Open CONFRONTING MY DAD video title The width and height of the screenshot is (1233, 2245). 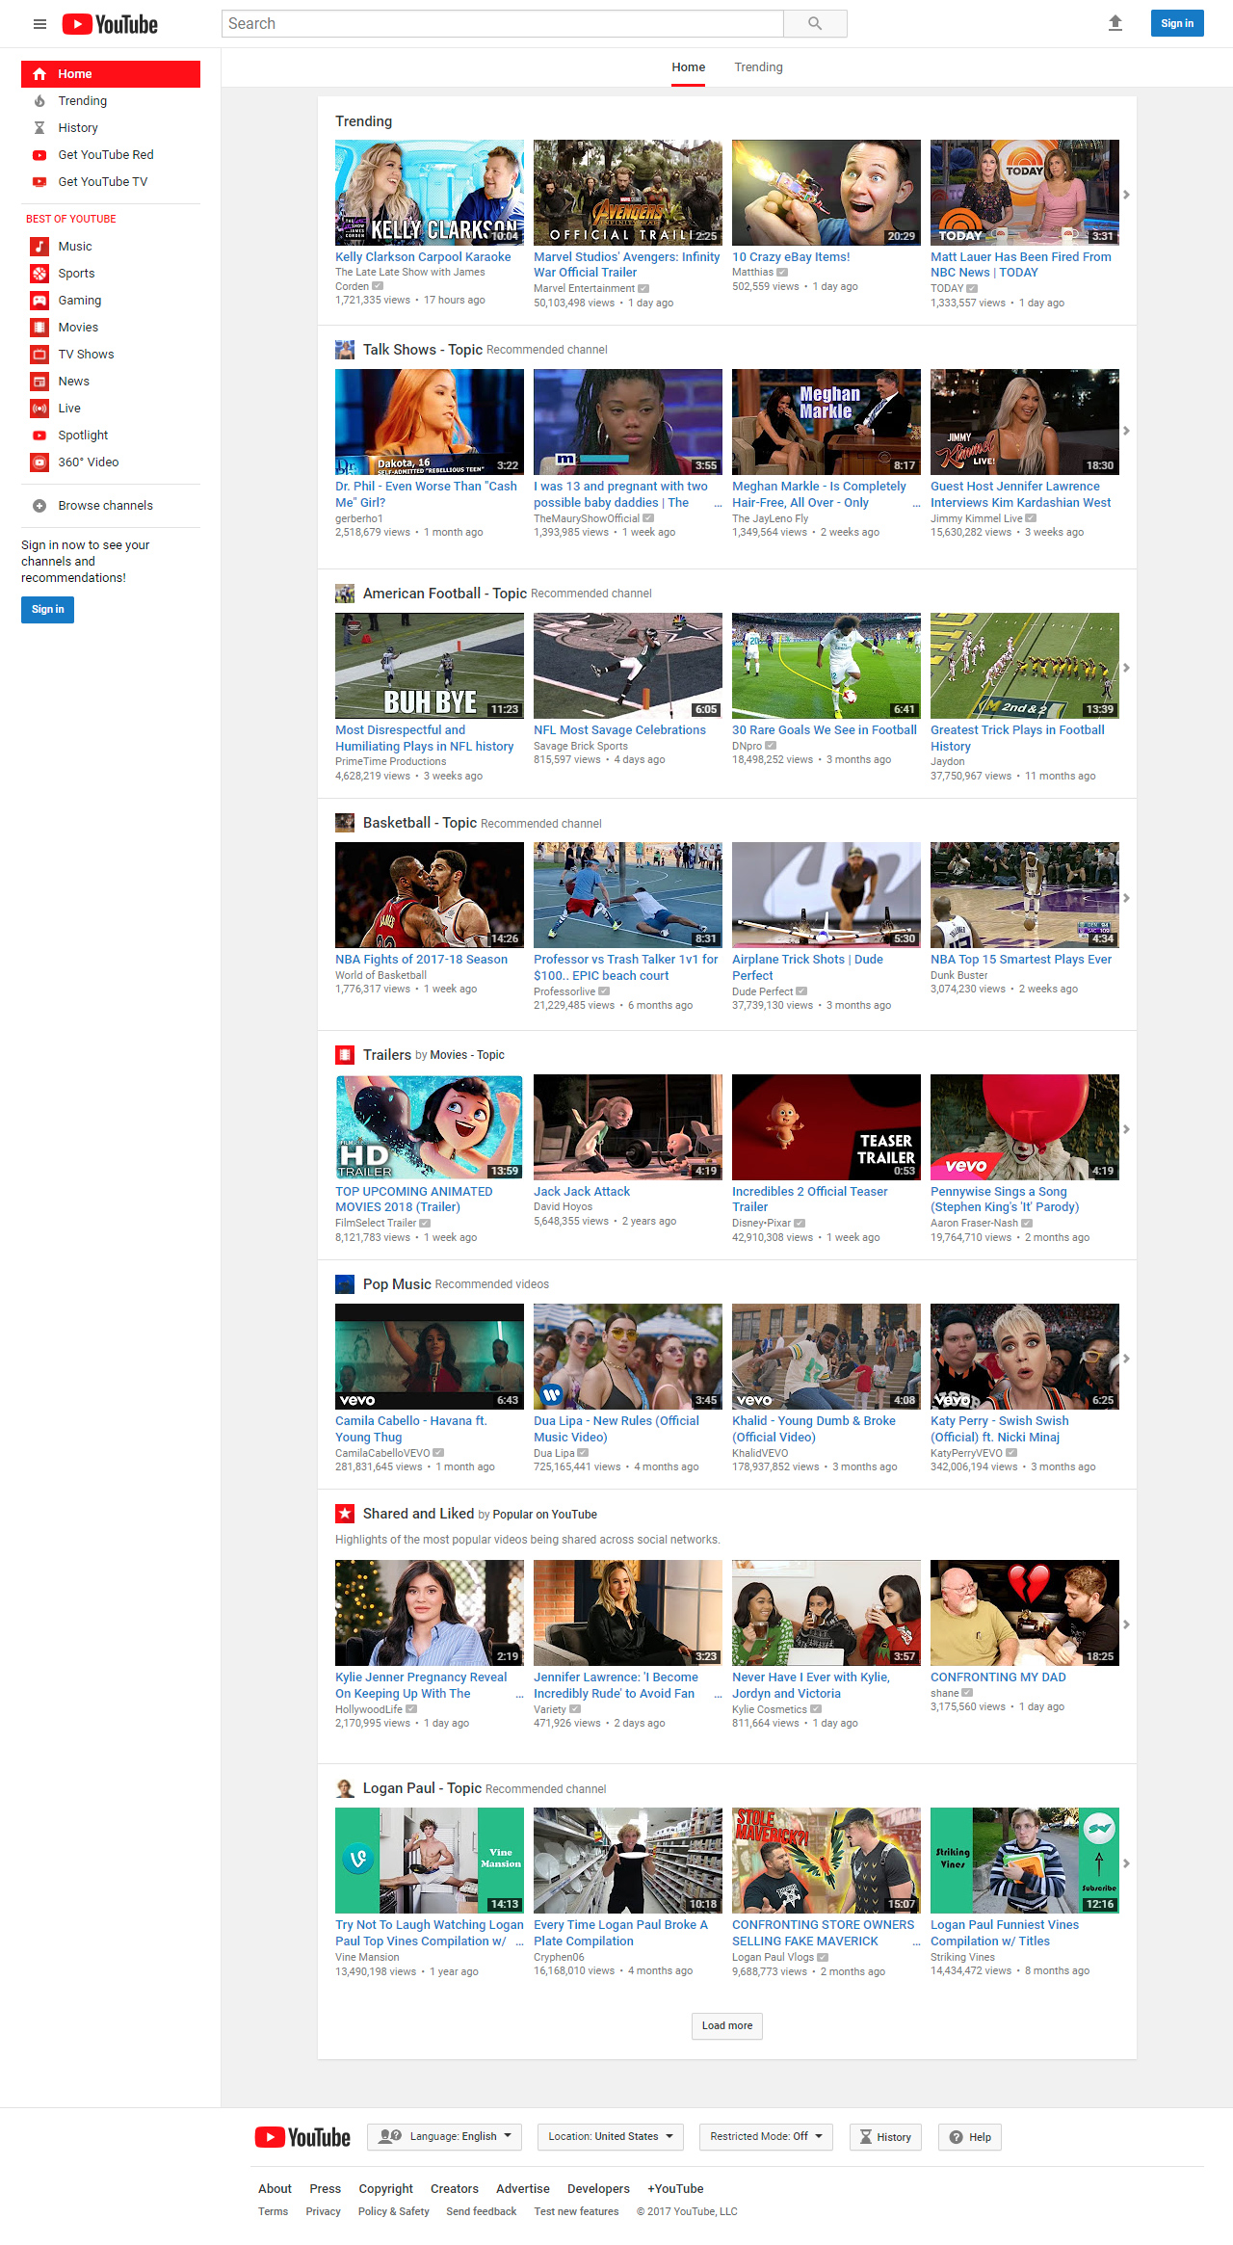pyautogui.click(x=998, y=1677)
